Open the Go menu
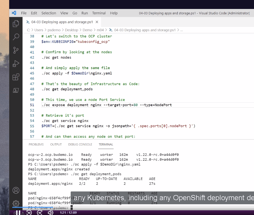This screenshot has height=215, width=254. (75, 13)
